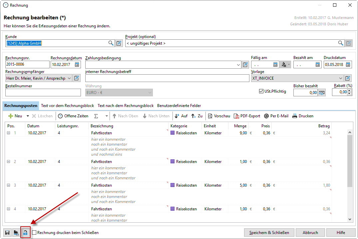
Task: Open the Benutzerdefinierte Felder tab
Action: [x=179, y=106]
